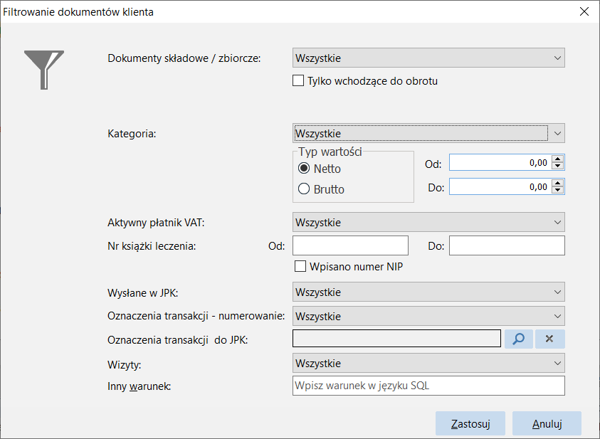Close the Filtrowanie dokumentów klienta dialog
The height and width of the screenshot is (439, 600).
click(x=584, y=11)
